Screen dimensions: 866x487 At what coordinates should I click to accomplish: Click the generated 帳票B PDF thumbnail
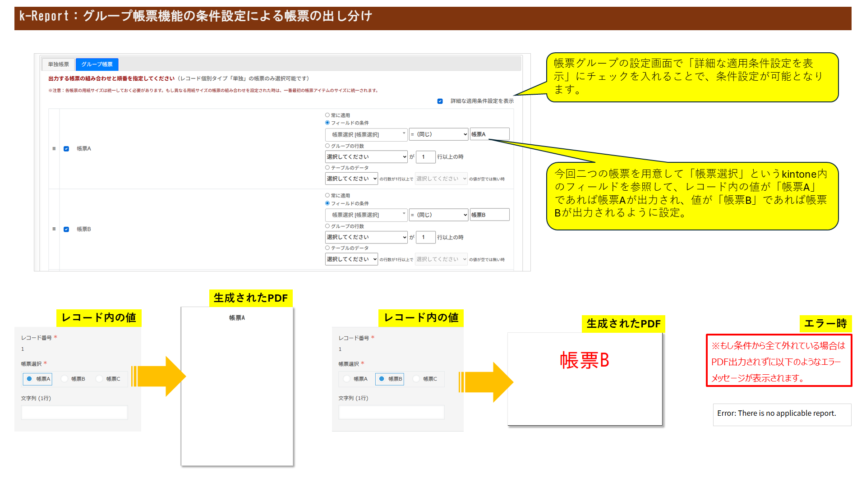pyautogui.click(x=585, y=379)
